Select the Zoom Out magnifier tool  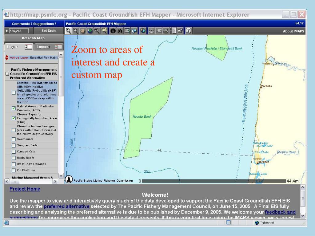click(x=75, y=31)
